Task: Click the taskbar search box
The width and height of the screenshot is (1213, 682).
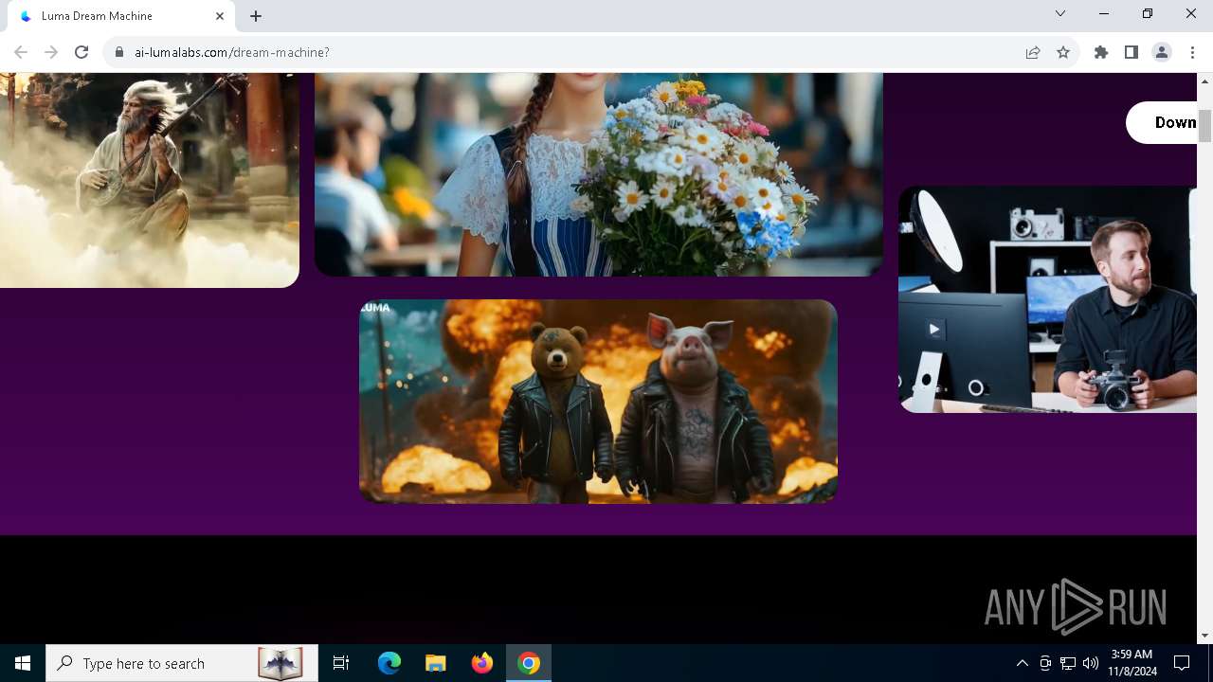Action: pyautogui.click(x=180, y=663)
